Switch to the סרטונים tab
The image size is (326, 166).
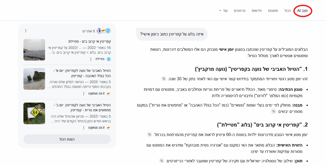click(x=239, y=10)
